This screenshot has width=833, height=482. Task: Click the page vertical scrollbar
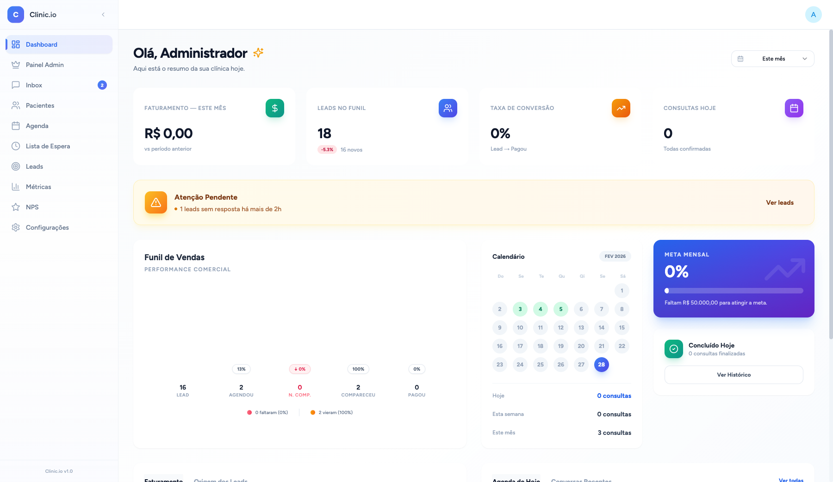click(831, 185)
